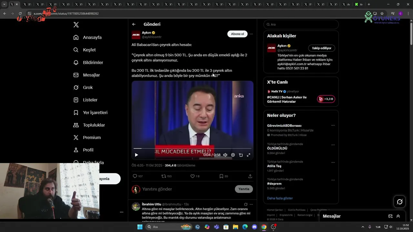Join the live with +3,3 B badge

click(326, 99)
